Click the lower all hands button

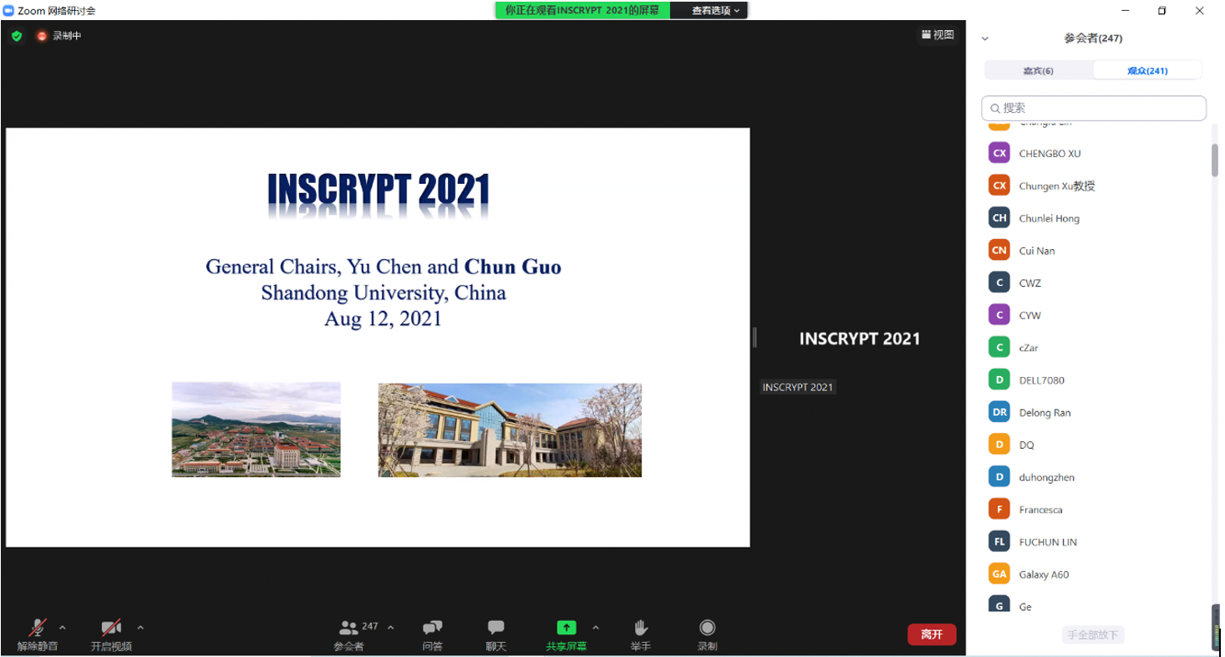pyautogui.click(x=1092, y=635)
